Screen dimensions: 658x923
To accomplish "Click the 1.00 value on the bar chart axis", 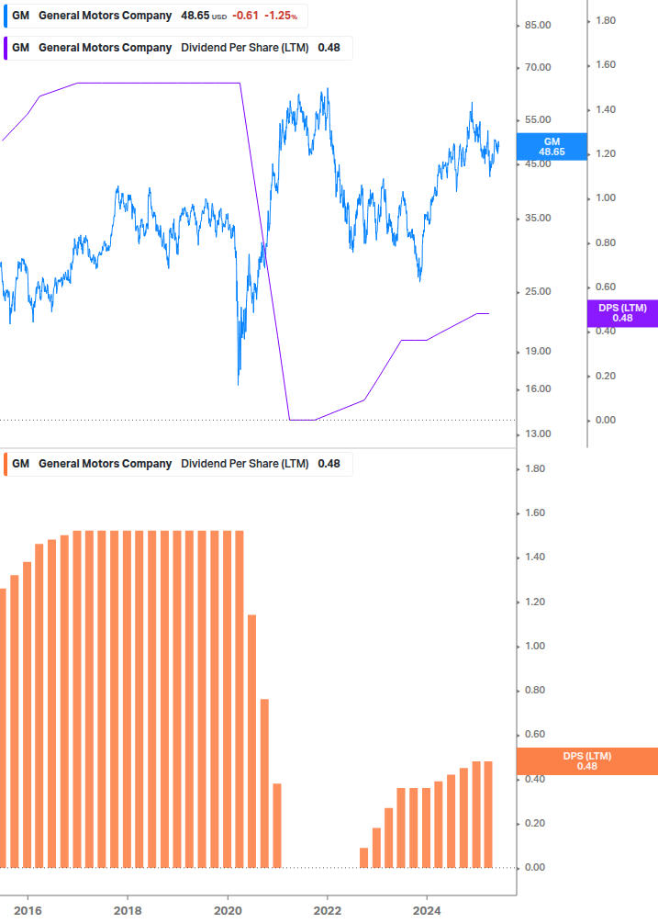I will coord(534,647).
